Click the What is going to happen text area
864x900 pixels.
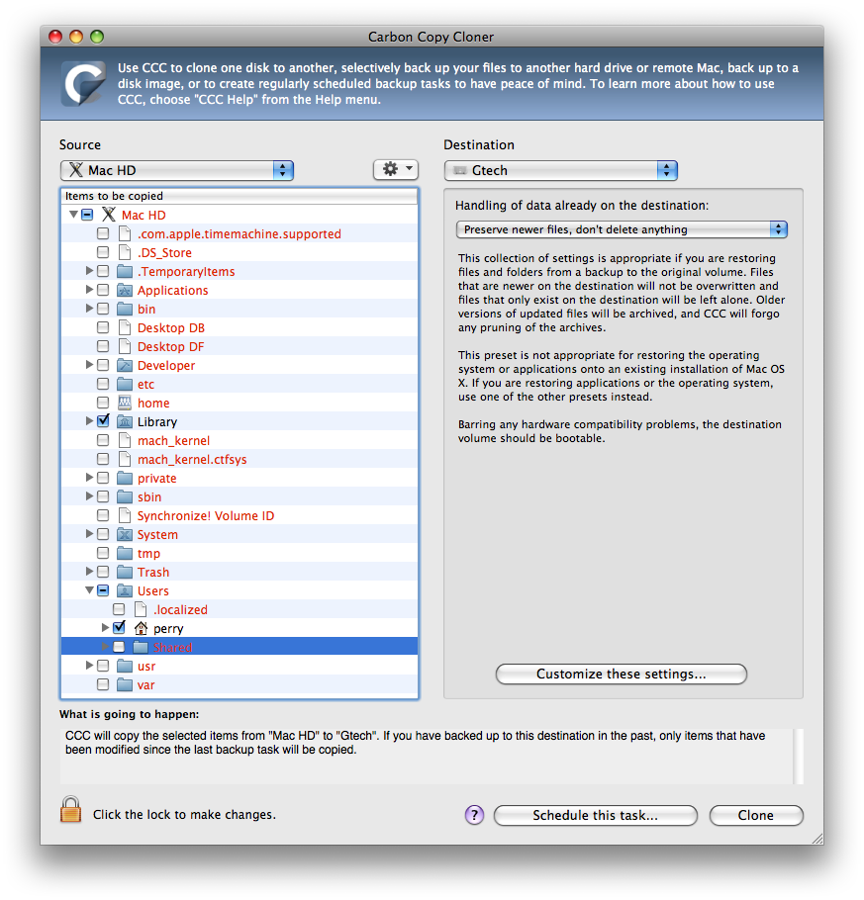(x=428, y=756)
